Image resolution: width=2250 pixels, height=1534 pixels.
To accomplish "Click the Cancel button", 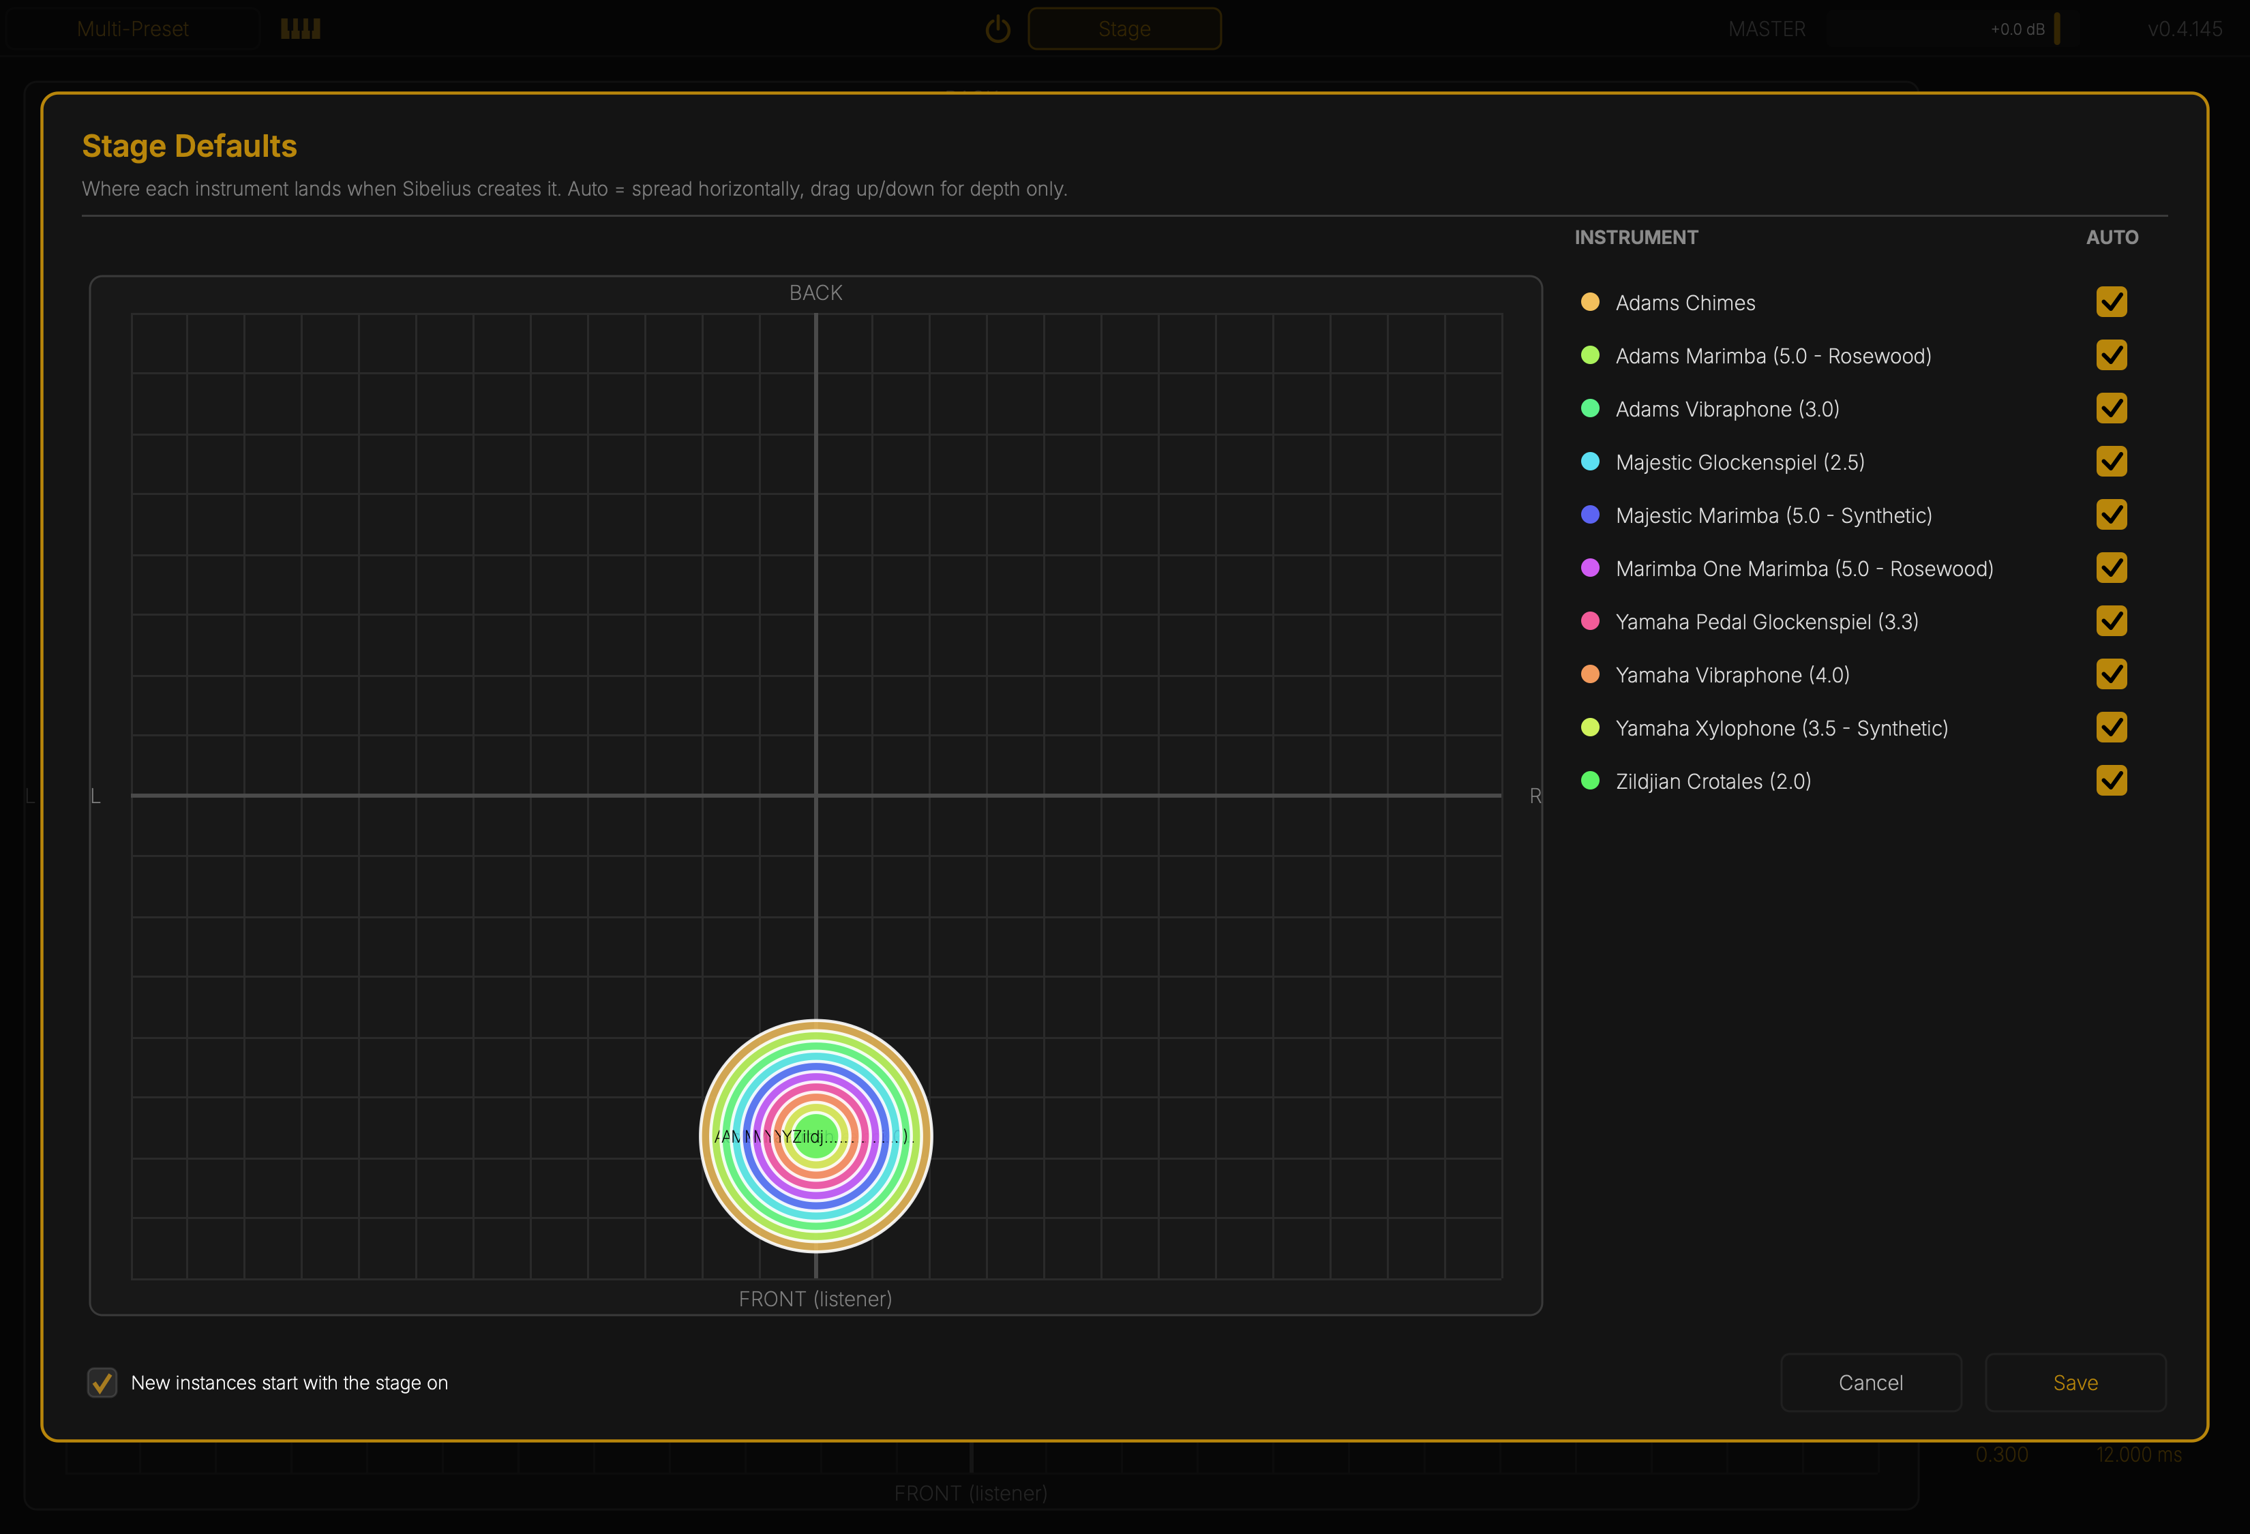I will tap(1870, 1382).
